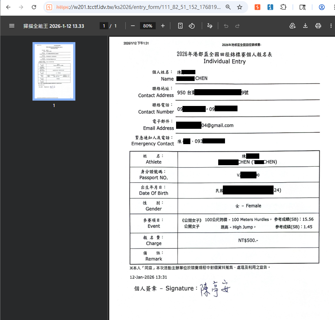Open the browser extensions puzzle icon
The image size is (335, 320).
[x=283, y=7]
